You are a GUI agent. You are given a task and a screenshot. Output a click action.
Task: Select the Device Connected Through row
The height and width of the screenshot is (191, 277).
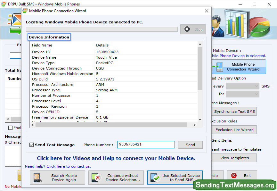click(x=114, y=68)
